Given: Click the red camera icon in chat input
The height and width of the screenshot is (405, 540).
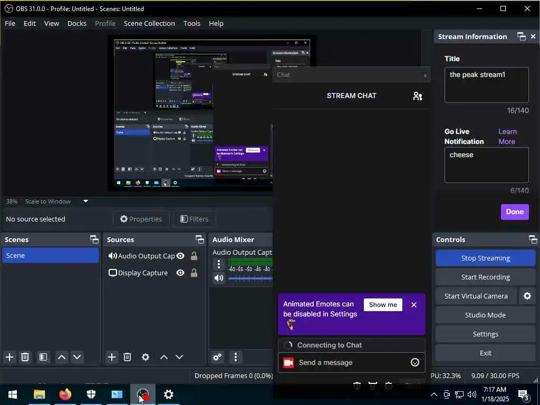Looking at the screenshot, I should coord(288,363).
